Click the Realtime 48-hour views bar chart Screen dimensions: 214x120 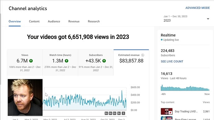pyautogui.click(x=185, y=88)
